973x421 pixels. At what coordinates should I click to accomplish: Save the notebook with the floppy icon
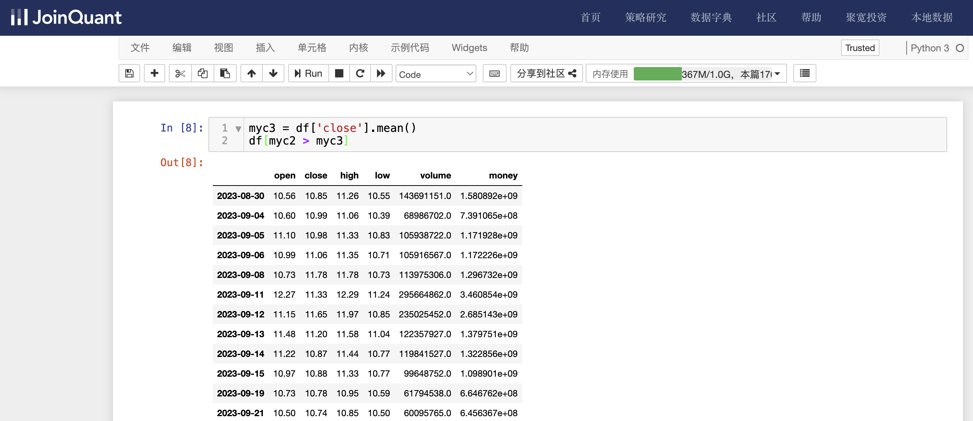pos(129,73)
